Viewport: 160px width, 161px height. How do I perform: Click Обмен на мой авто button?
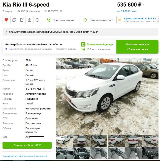tap(98, 20)
